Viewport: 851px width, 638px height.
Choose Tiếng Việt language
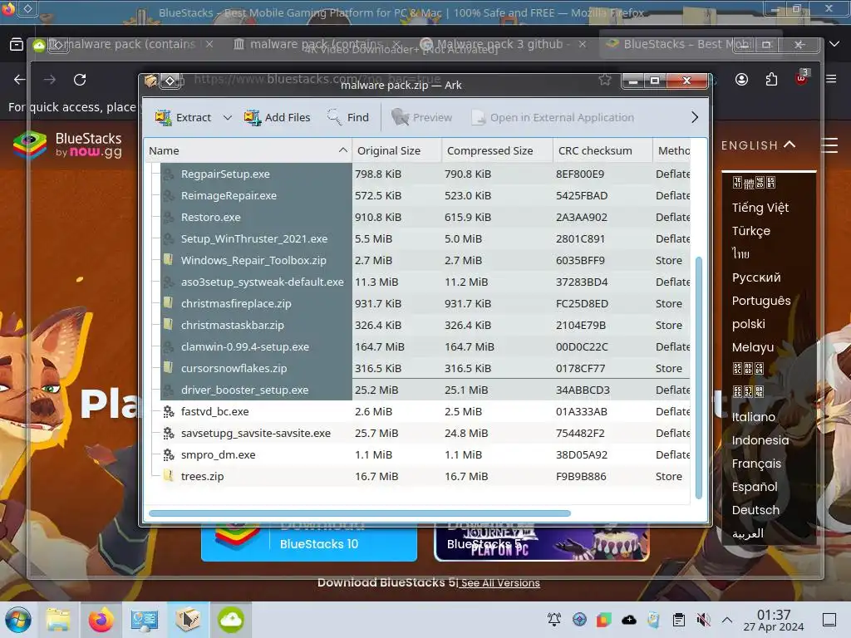(760, 207)
